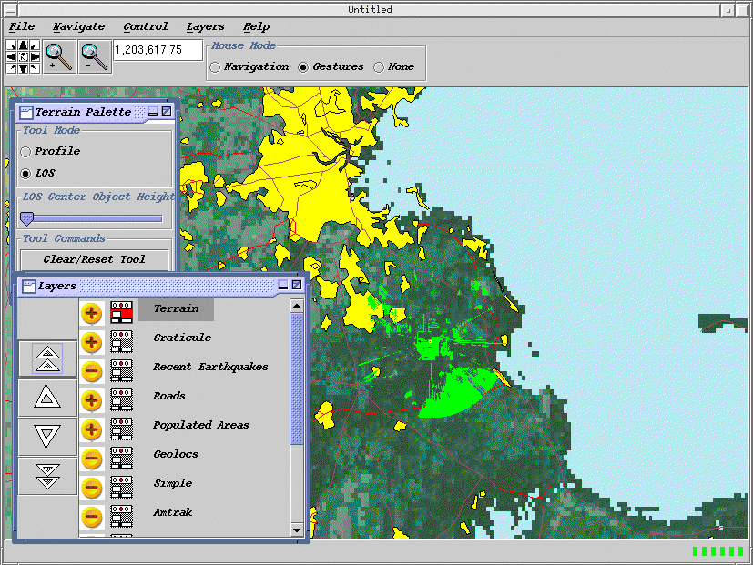Move Terrain layer to top with double-up arrow
The height and width of the screenshot is (565, 753).
click(47, 358)
